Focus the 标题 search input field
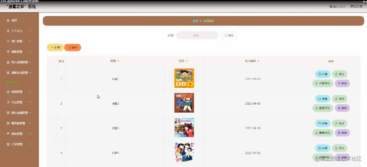 click(x=197, y=36)
